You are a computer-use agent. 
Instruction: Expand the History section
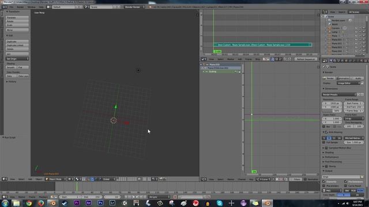coord(12,82)
